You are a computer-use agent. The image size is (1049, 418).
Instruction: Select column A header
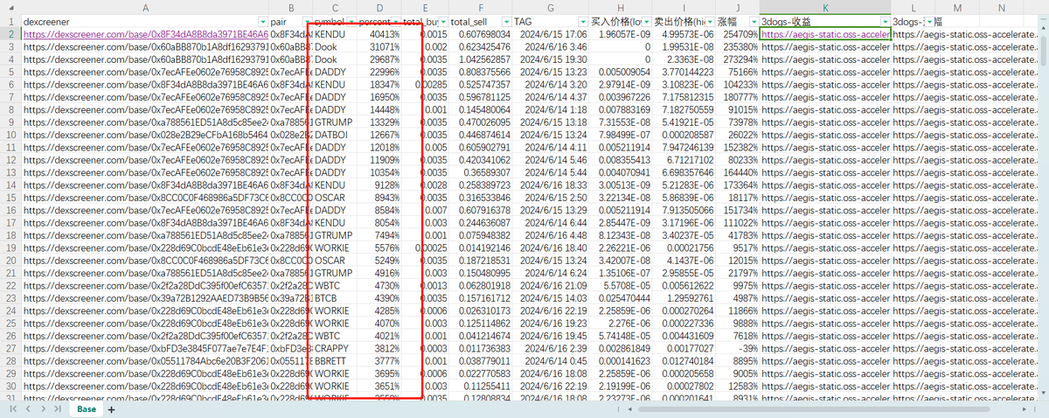pyautogui.click(x=145, y=7)
